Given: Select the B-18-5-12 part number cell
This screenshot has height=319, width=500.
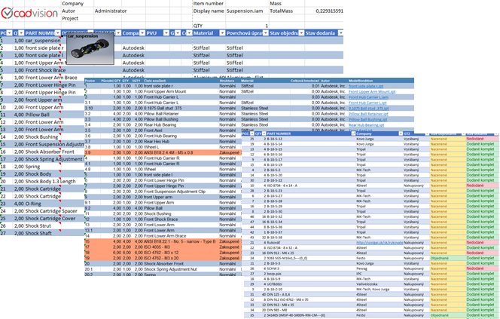Looking at the screenshot, I should (275, 139).
